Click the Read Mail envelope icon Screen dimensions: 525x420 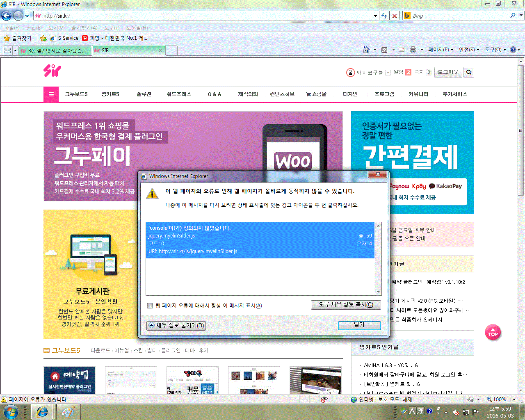(x=402, y=50)
